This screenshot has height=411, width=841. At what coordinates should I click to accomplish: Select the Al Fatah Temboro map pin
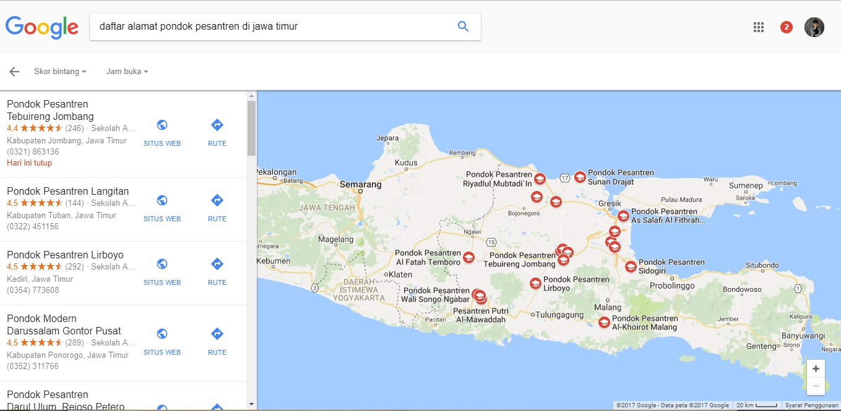468,258
